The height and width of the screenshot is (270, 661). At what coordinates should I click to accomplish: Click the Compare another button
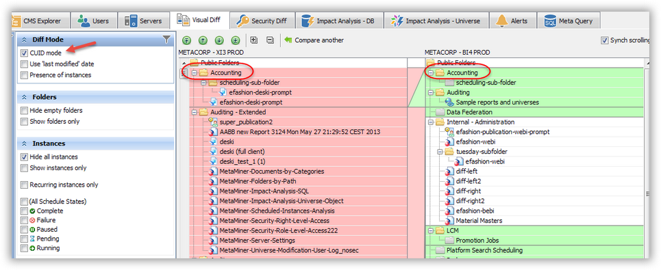pos(314,40)
